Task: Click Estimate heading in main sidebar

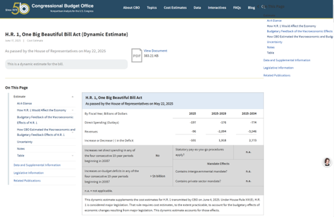Action: [x=19, y=96]
